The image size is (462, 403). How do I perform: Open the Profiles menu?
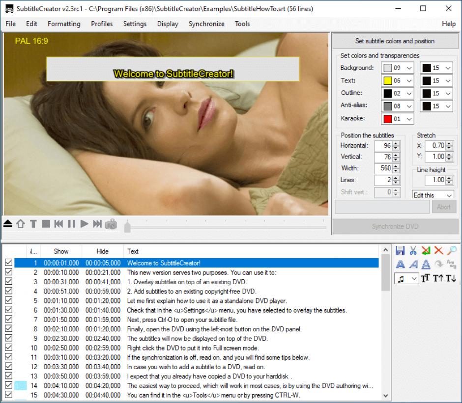(102, 24)
